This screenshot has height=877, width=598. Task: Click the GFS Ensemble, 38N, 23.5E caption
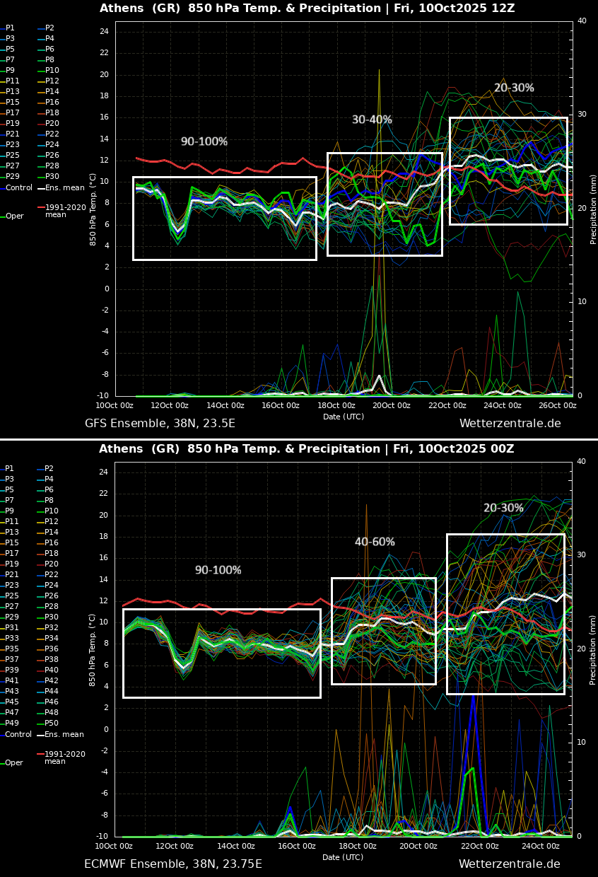coord(160,424)
